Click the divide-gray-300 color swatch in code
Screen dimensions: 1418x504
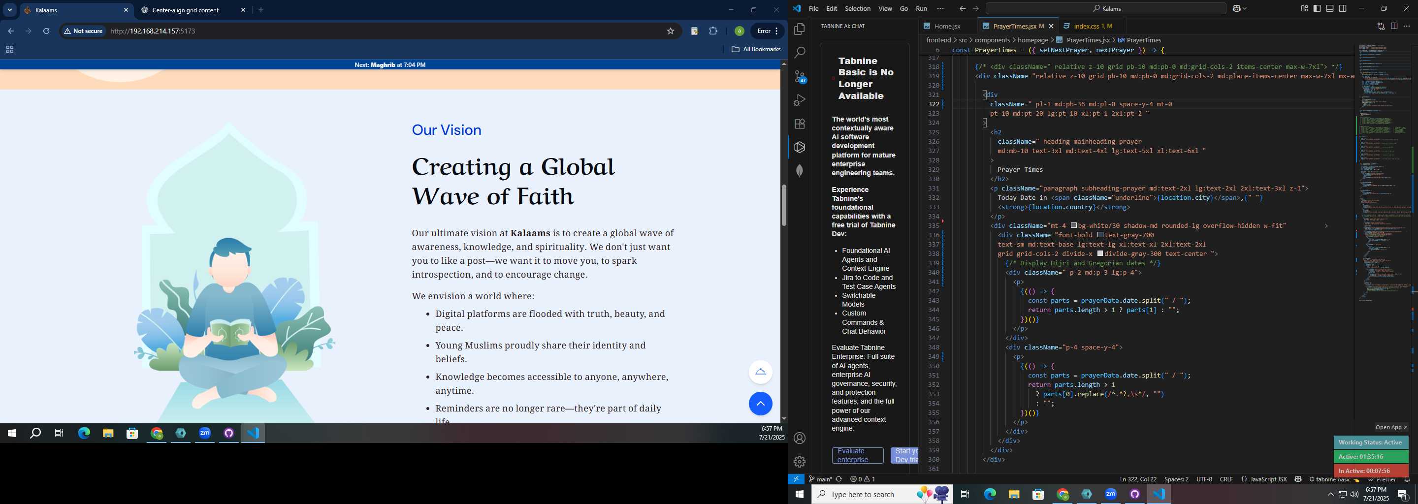[x=1100, y=253]
